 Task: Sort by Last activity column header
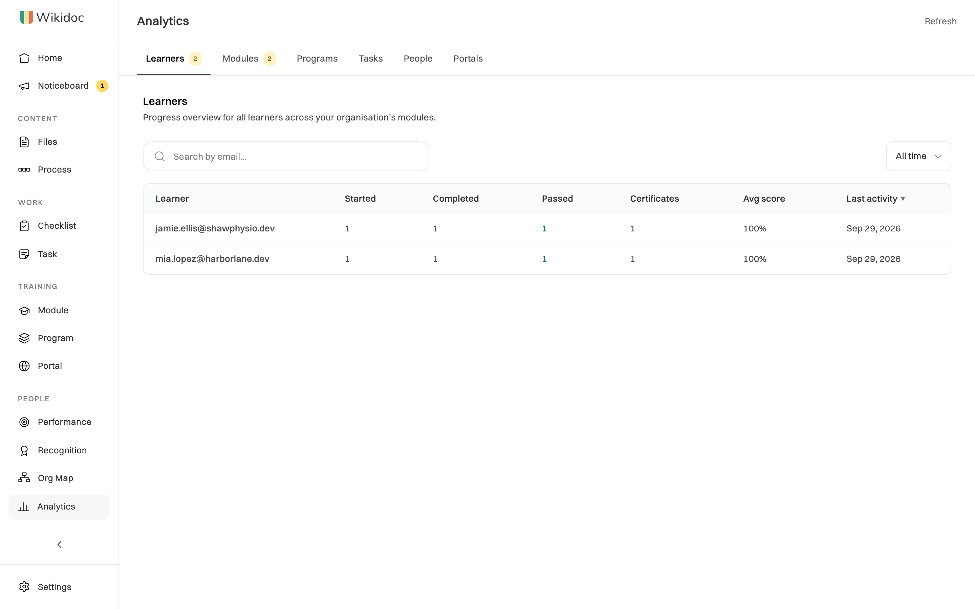875,199
